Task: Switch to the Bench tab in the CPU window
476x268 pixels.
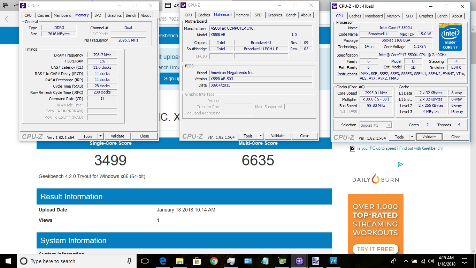Action: (442, 16)
